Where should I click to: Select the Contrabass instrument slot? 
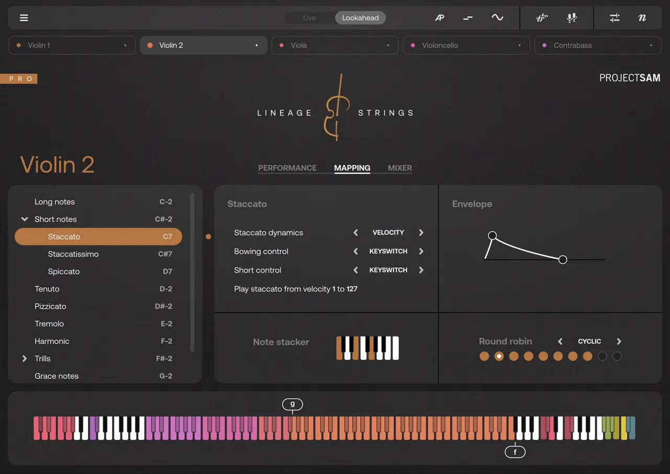598,46
